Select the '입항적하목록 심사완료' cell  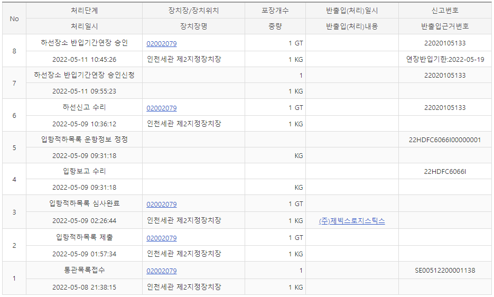[x=84, y=203]
